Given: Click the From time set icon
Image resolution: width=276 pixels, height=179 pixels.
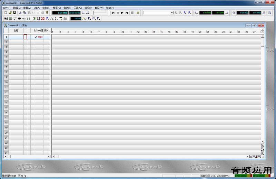Looking at the screenshot, I should [197, 13].
